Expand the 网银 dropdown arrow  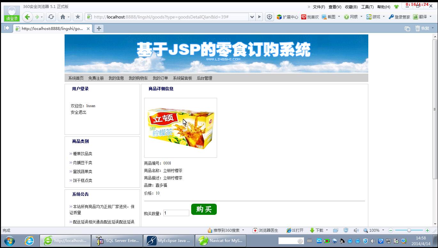pos(361,17)
